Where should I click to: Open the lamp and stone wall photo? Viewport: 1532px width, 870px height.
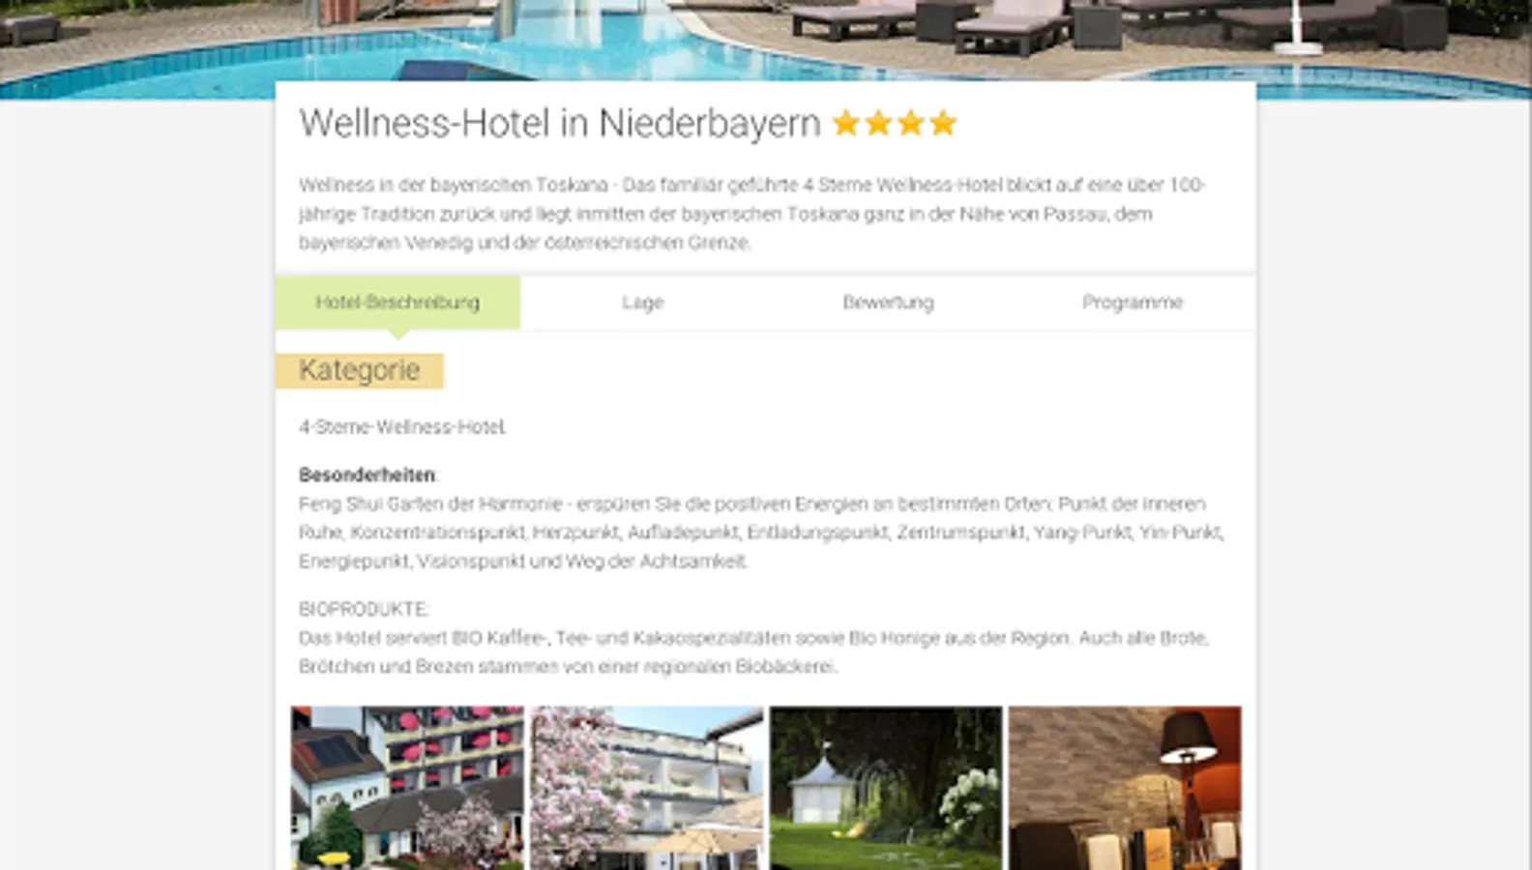[1125, 788]
